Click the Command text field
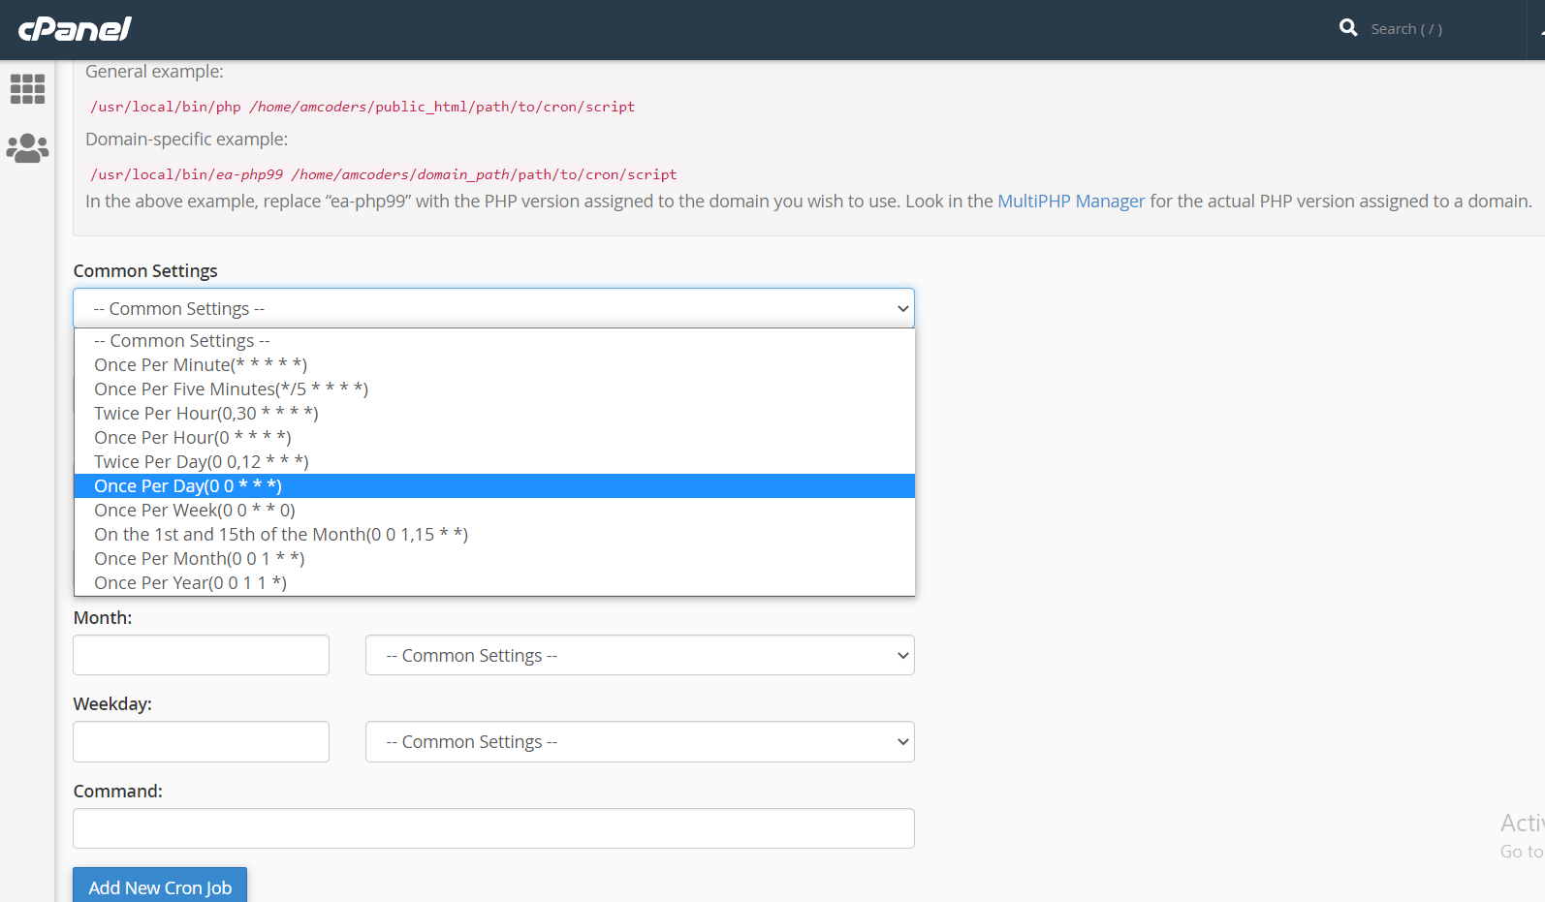Screen dimensions: 1545x902 pyautogui.click(x=493, y=828)
